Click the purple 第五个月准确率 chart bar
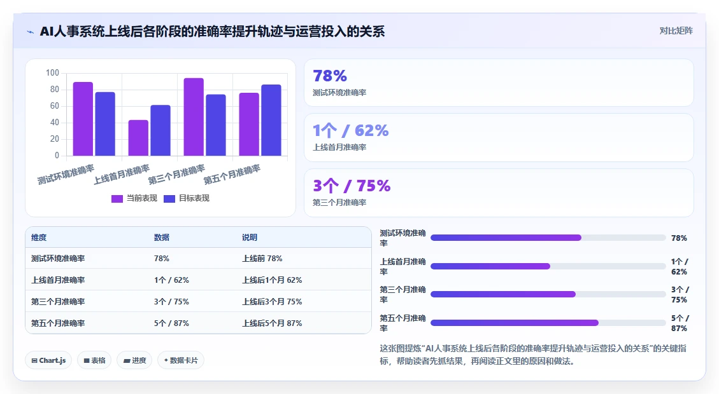The height and width of the screenshot is (394, 719). [249, 125]
